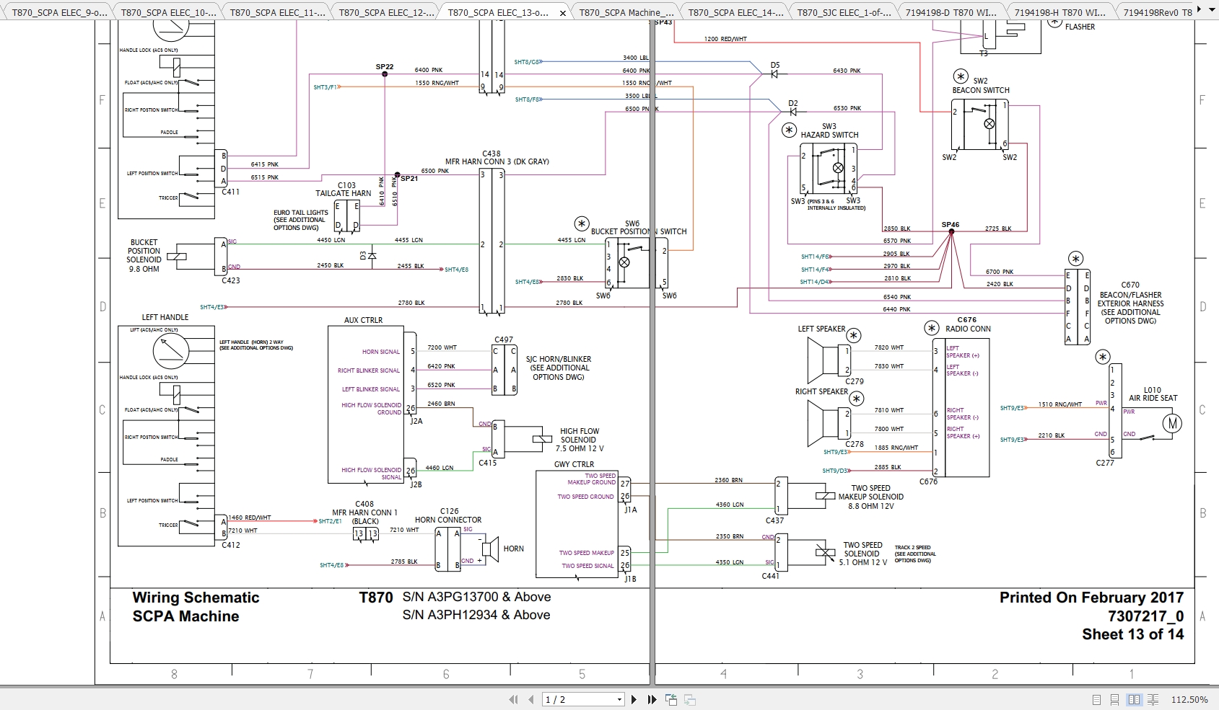Screen dimensions: 1219x710
Task: Click the SHT4/E8 reference near bucket solenoid
Action: [x=456, y=270]
